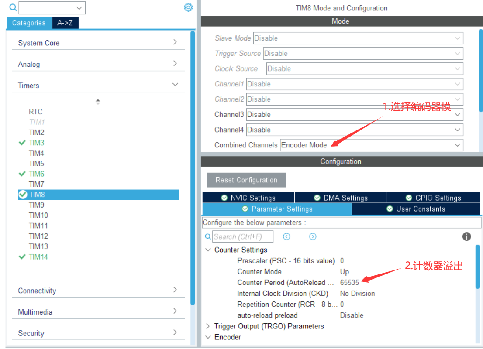
Task: Open the Channel1 dropdown
Action: 355,84
